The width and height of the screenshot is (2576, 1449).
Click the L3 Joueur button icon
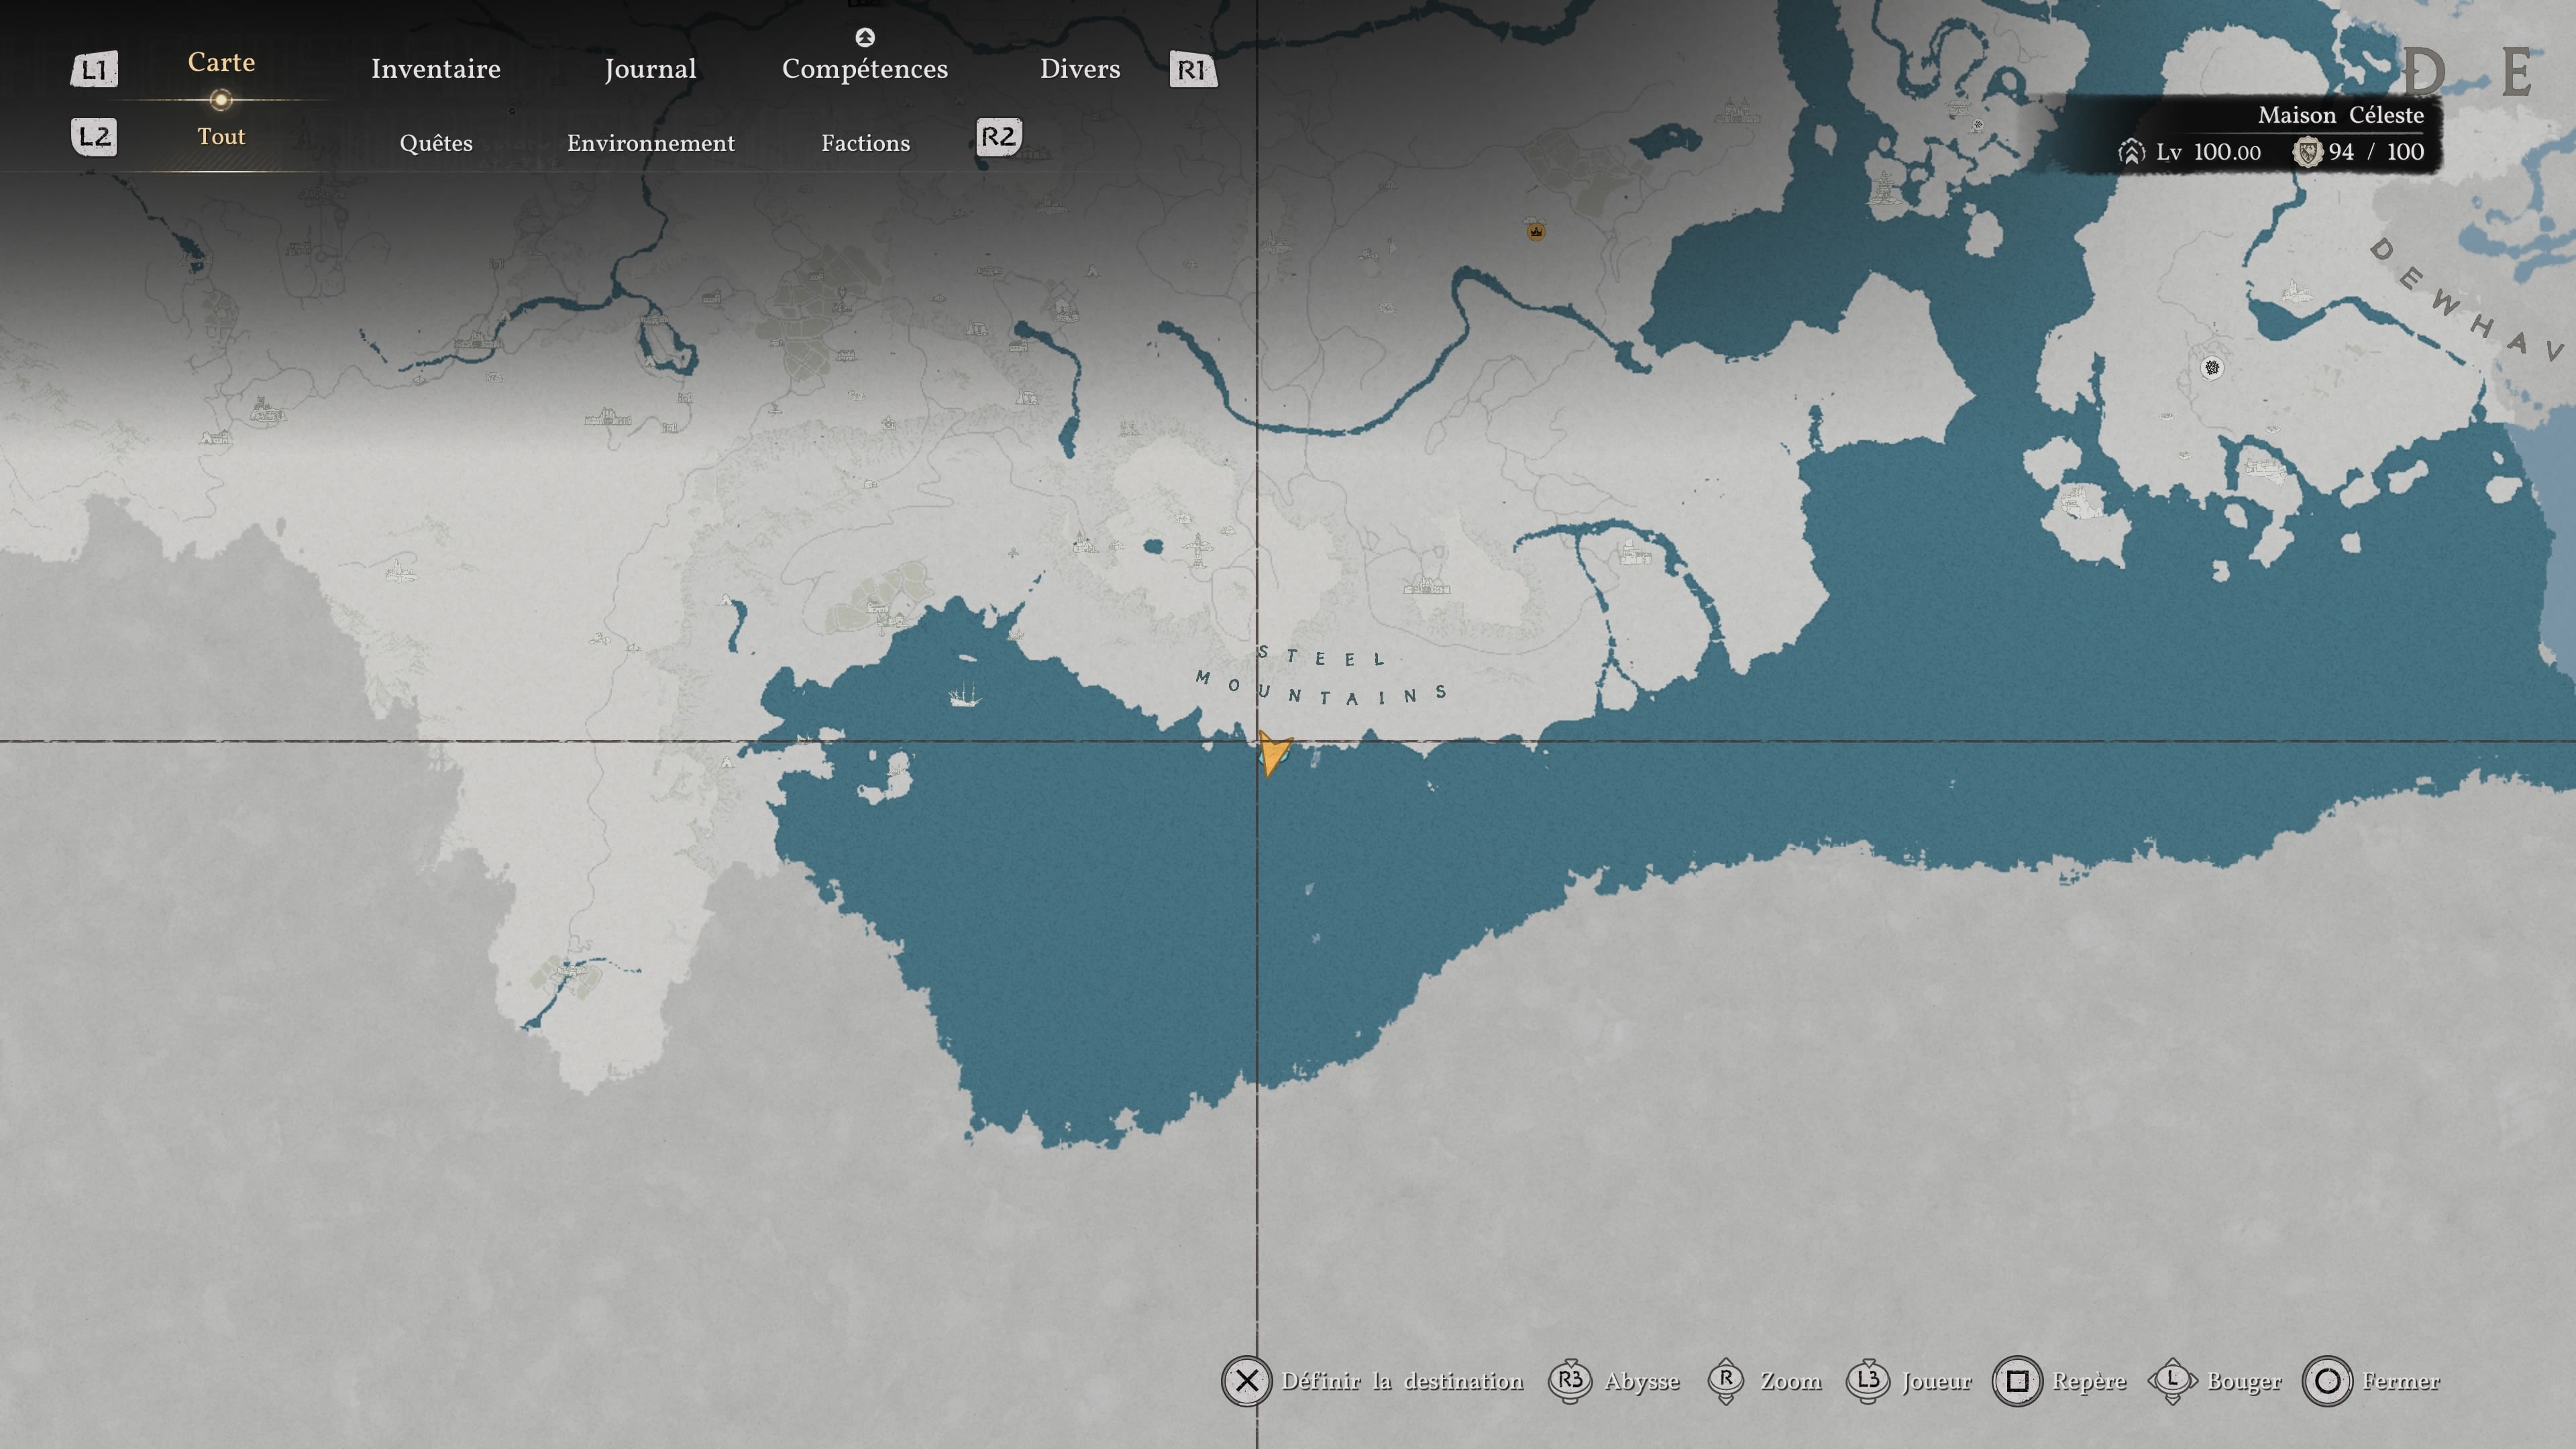(1867, 1381)
